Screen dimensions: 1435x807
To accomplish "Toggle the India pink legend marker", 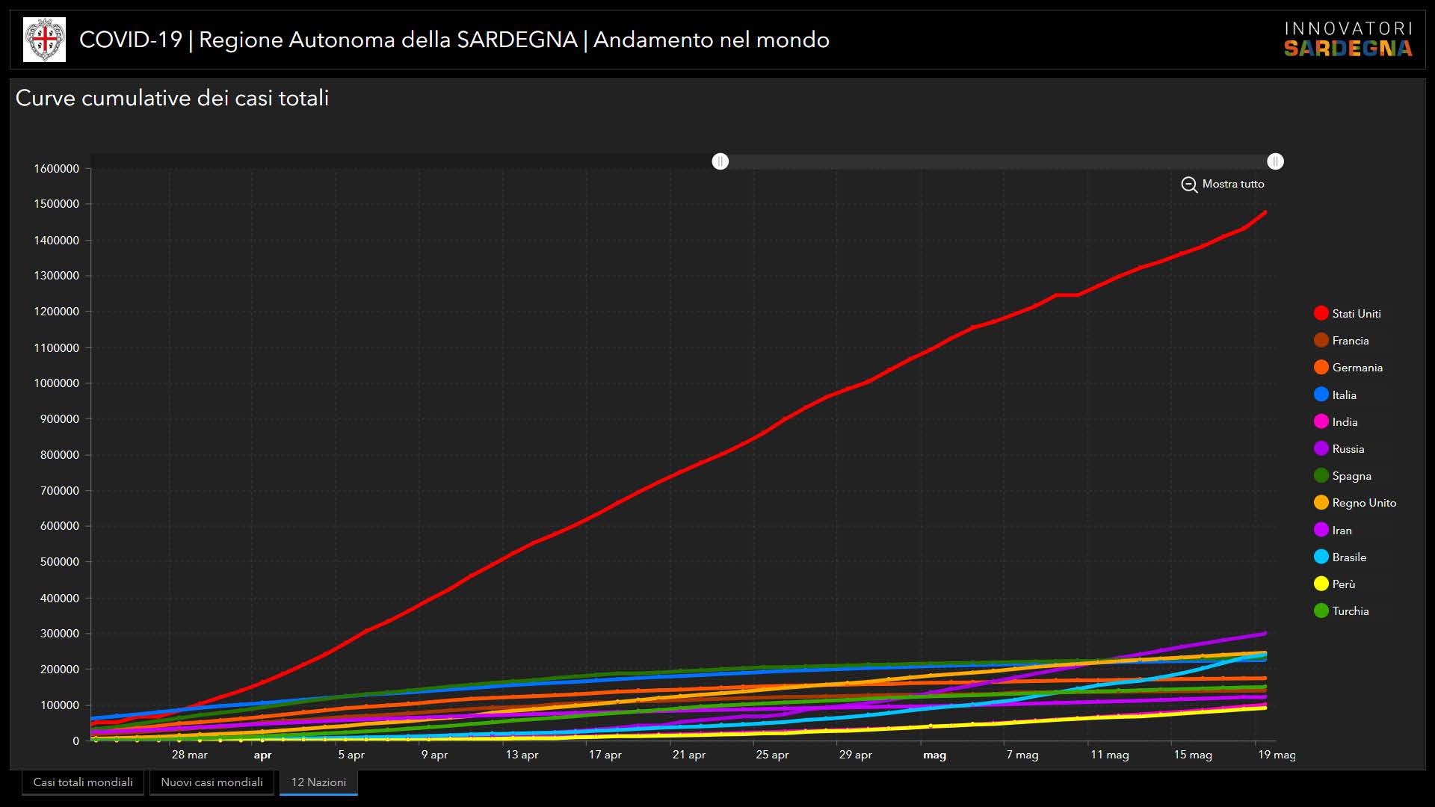I will [1321, 422].
